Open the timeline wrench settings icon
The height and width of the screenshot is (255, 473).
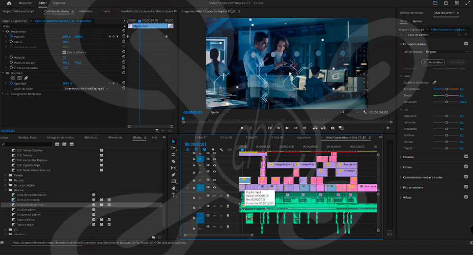point(221,150)
